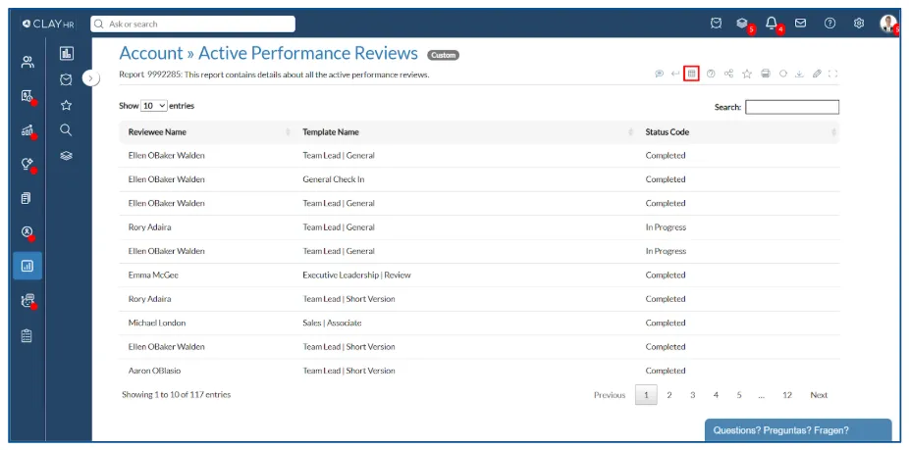Click Showing 1 to 10 of 117 entries text

pos(177,394)
